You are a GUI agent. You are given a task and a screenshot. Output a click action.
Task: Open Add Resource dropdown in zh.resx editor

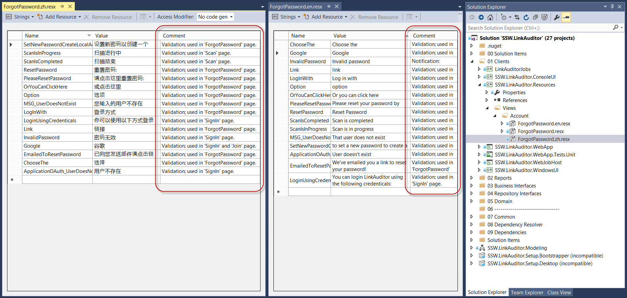click(x=80, y=17)
